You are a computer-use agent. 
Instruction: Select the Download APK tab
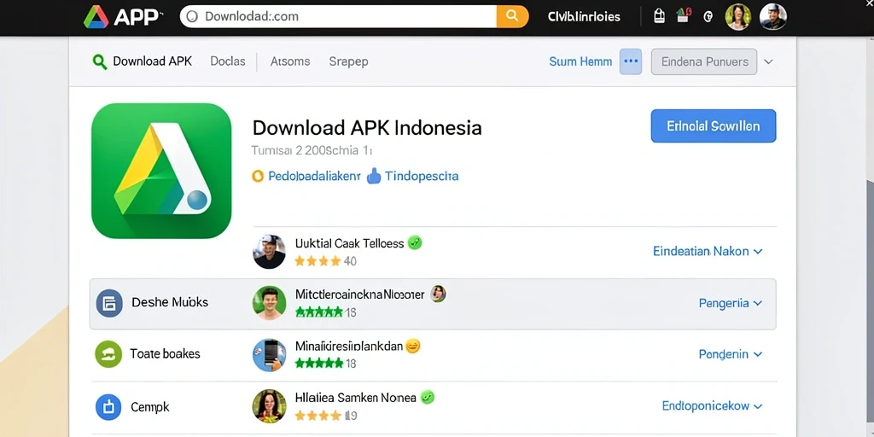[152, 61]
